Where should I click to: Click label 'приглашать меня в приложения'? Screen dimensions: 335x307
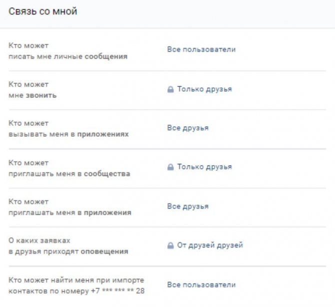point(70,213)
